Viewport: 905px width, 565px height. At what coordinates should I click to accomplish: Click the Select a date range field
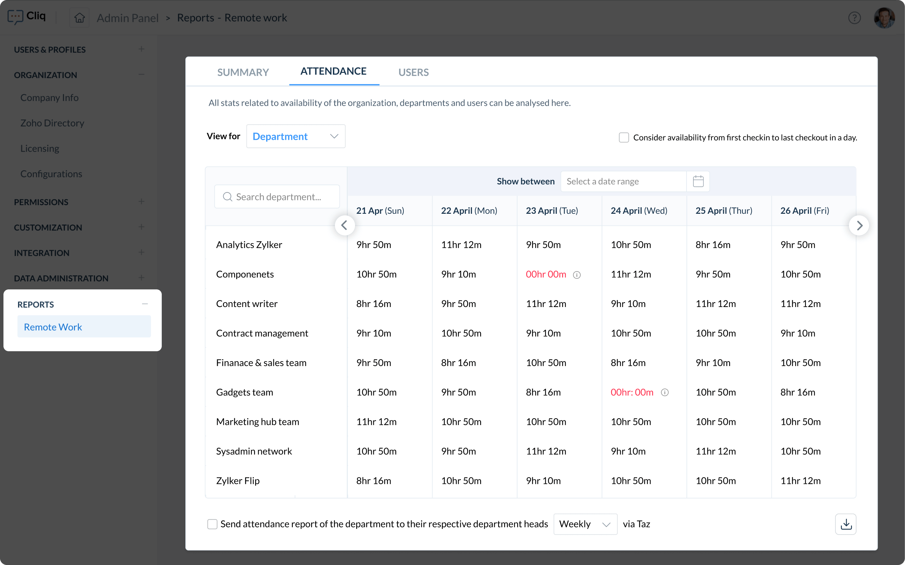pyautogui.click(x=623, y=181)
